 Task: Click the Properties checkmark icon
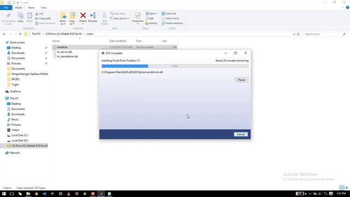point(138,15)
